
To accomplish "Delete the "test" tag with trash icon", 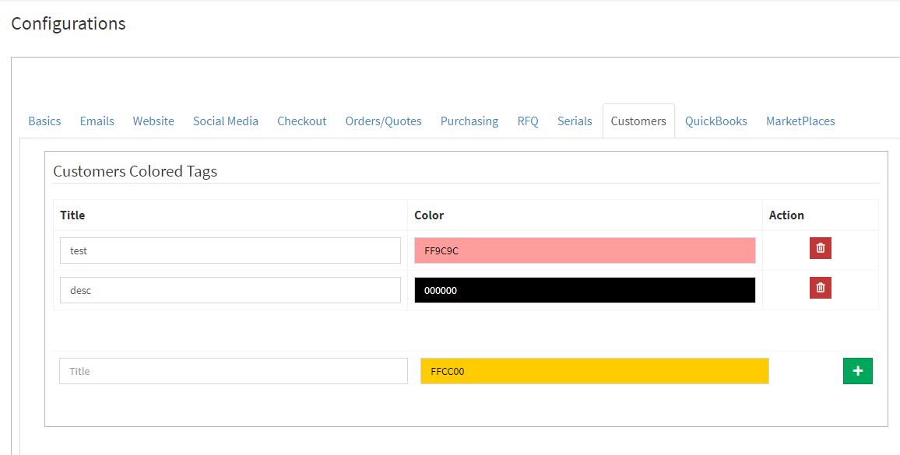I will click(821, 248).
